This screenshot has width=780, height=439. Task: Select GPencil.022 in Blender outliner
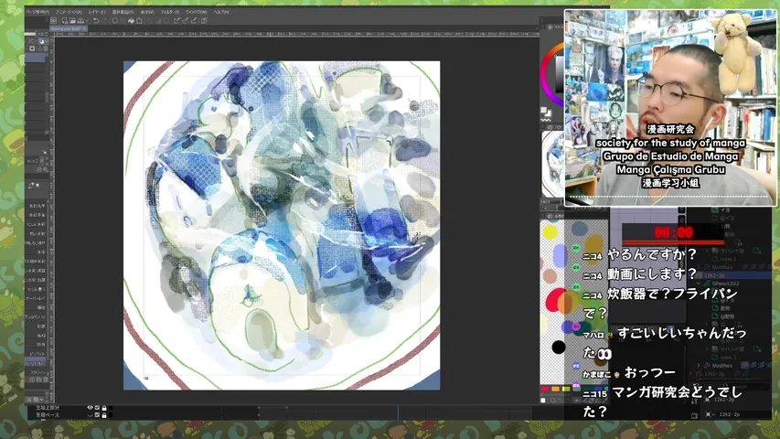(x=725, y=284)
